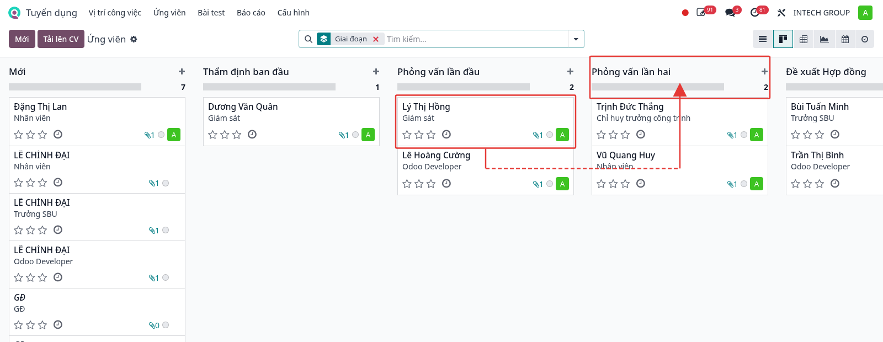Viewport: 883px width, 342px height.
Task: Click the Mới create button
Action: coord(22,39)
